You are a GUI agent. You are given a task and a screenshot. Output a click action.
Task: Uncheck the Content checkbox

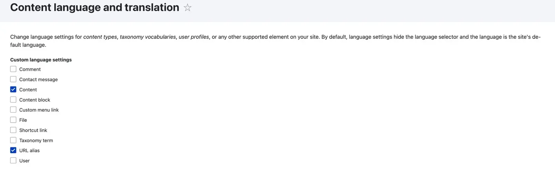pyautogui.click(x=13, y=89)
